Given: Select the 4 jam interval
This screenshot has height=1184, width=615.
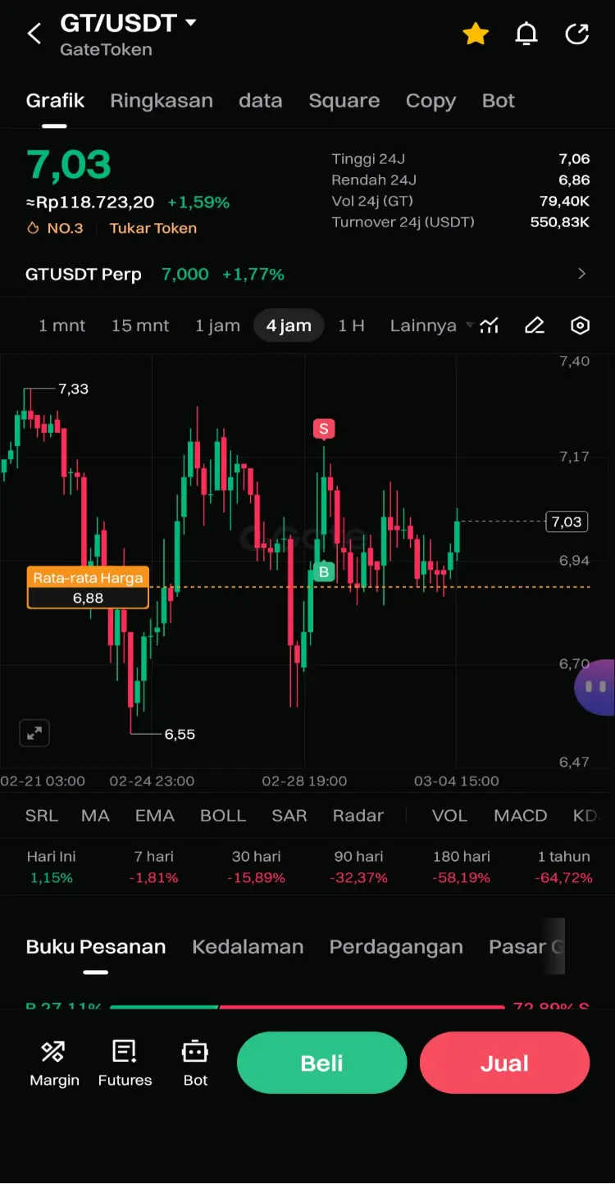Looking at the screenshot, I should 289,326.
